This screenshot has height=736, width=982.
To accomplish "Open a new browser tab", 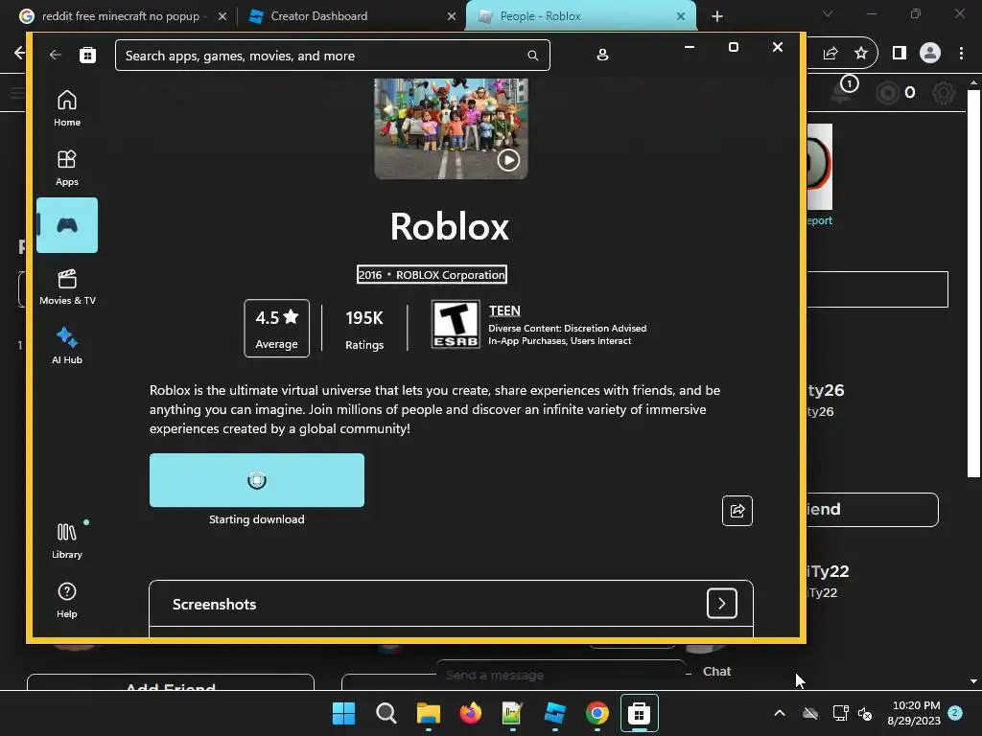I will tap(717, 16).
